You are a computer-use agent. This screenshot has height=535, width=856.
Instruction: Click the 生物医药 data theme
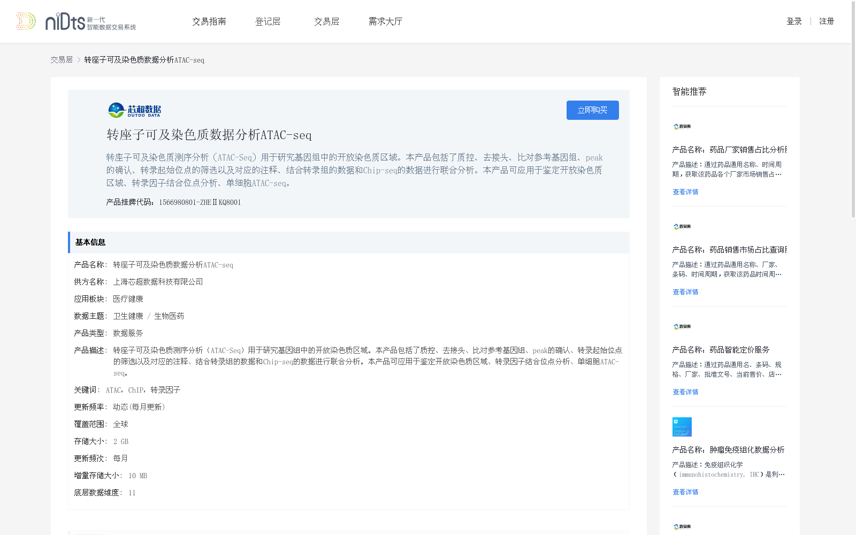point(169,316)
